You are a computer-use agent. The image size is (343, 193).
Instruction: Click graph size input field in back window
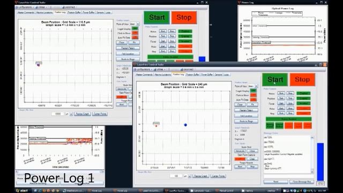click(57, 114)
